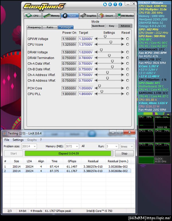
Task: Click the DRAM Voltage target value field
Action: pos(86,52)
